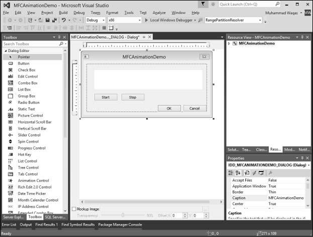This screenshot has height=237, width=313.
Task: Open the Toolbox window options dropdown
Action: click(54, 37)
